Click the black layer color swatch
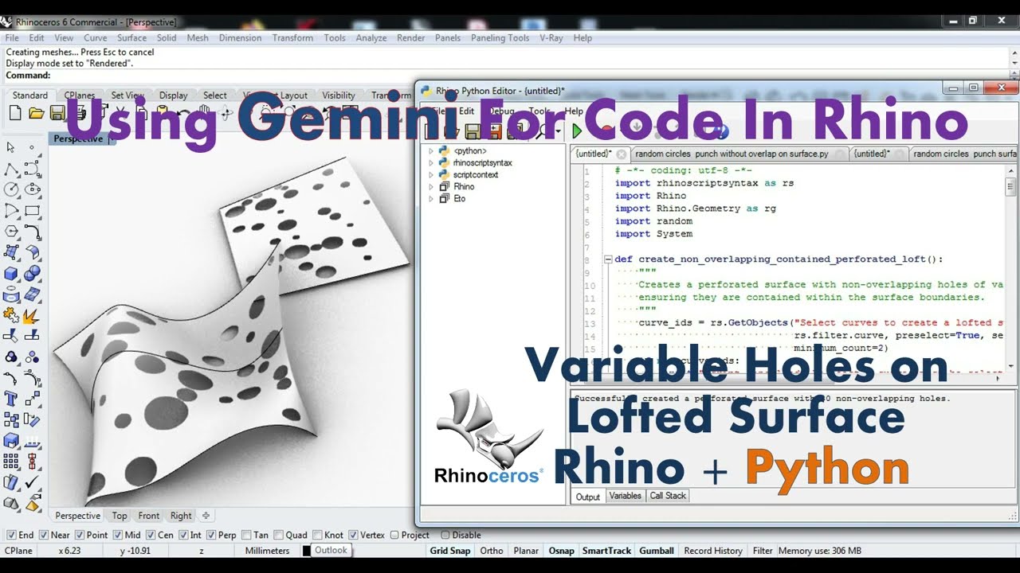This screenshot has width=1020, height=573. [x=307, y=551]
